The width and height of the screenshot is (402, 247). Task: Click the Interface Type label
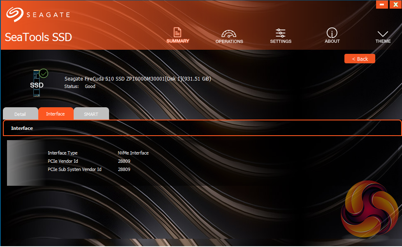(63, 153)
